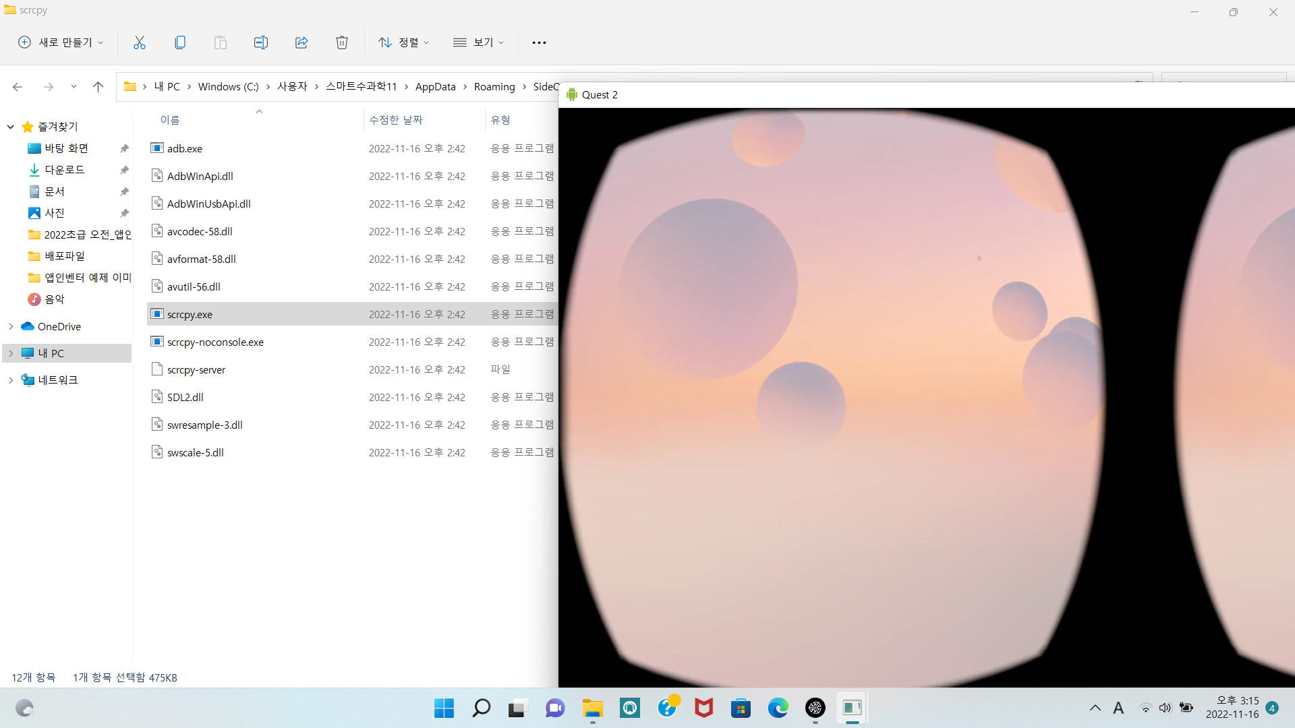Click the Quest 2 Android window icon

572,94
